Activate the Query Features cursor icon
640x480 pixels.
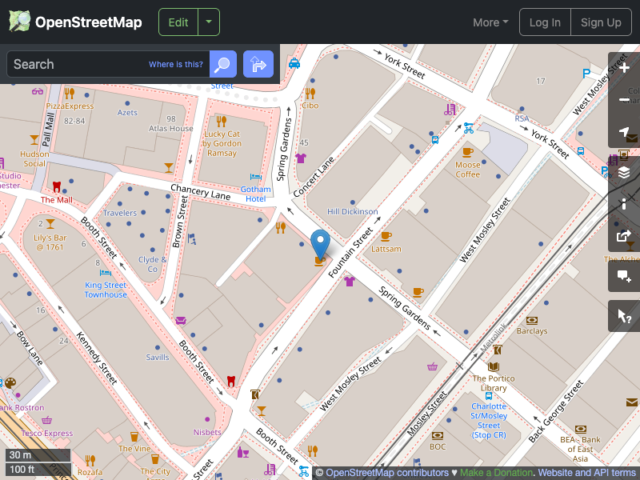coord(624,315)
